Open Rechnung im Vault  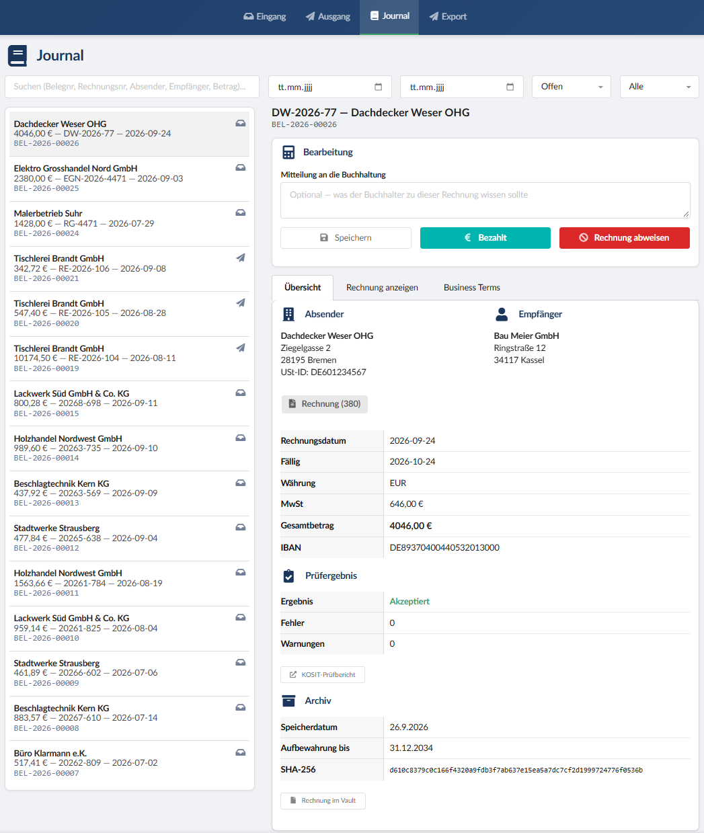click(x=323, y=801)
